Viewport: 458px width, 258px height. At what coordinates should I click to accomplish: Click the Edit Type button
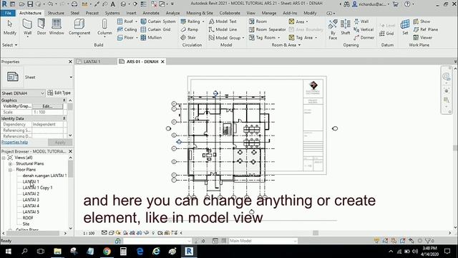coord(59,92)
